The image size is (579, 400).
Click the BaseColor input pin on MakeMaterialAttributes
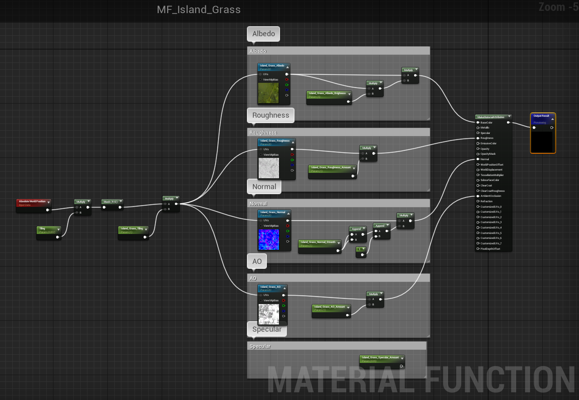point(478,123)
